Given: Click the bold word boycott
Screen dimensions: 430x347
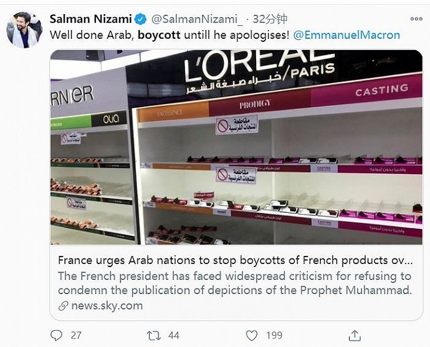Looking at the screenshot, I should tap(159, 35).
